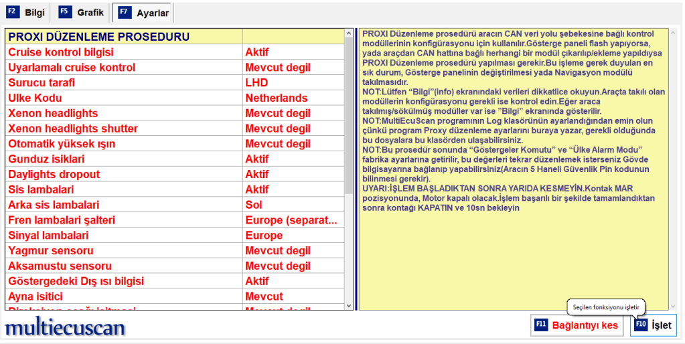This screenshot has height=344, width=685.
Task: Click the Netherlands value cell
Action: click(276, 98)
